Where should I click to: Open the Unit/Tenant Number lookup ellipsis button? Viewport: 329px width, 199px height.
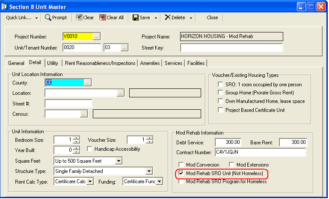124,48
